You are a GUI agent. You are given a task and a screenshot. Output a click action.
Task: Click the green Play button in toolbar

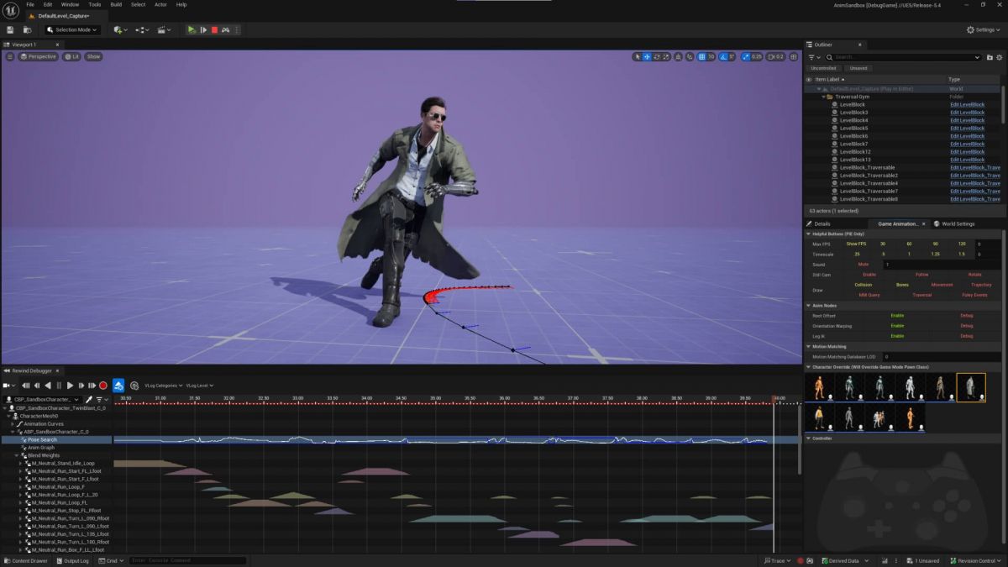tap(192, 29)
